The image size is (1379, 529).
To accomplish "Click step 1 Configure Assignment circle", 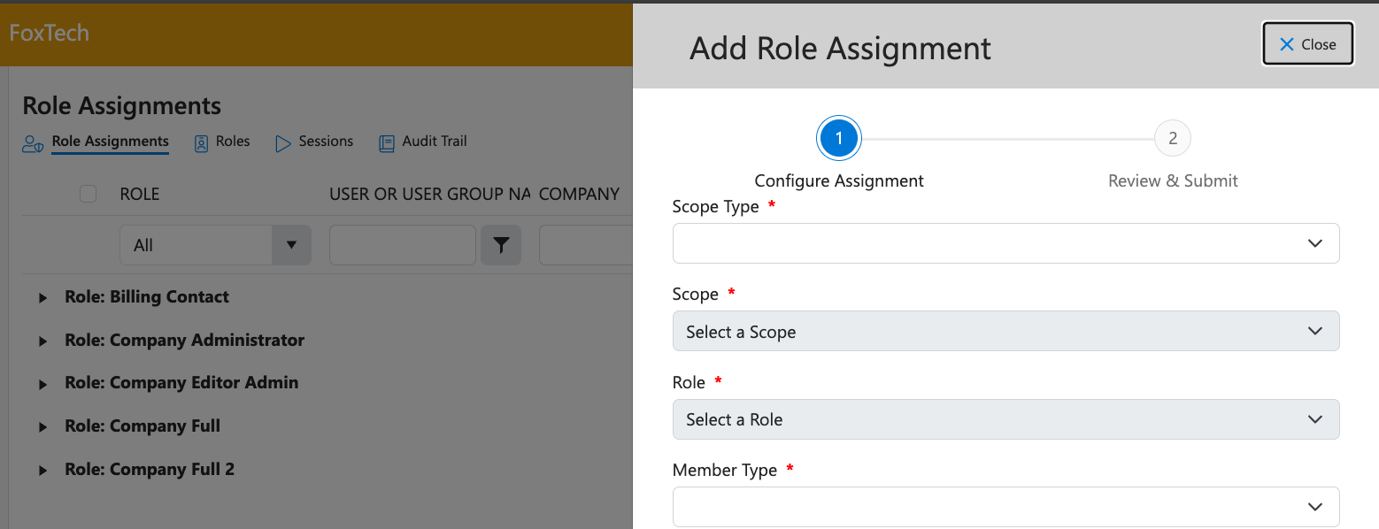I will point(838,139).
